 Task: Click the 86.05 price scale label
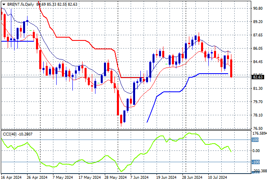coord(258,49)
